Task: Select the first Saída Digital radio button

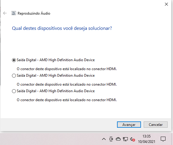Action: pos(14,60)
